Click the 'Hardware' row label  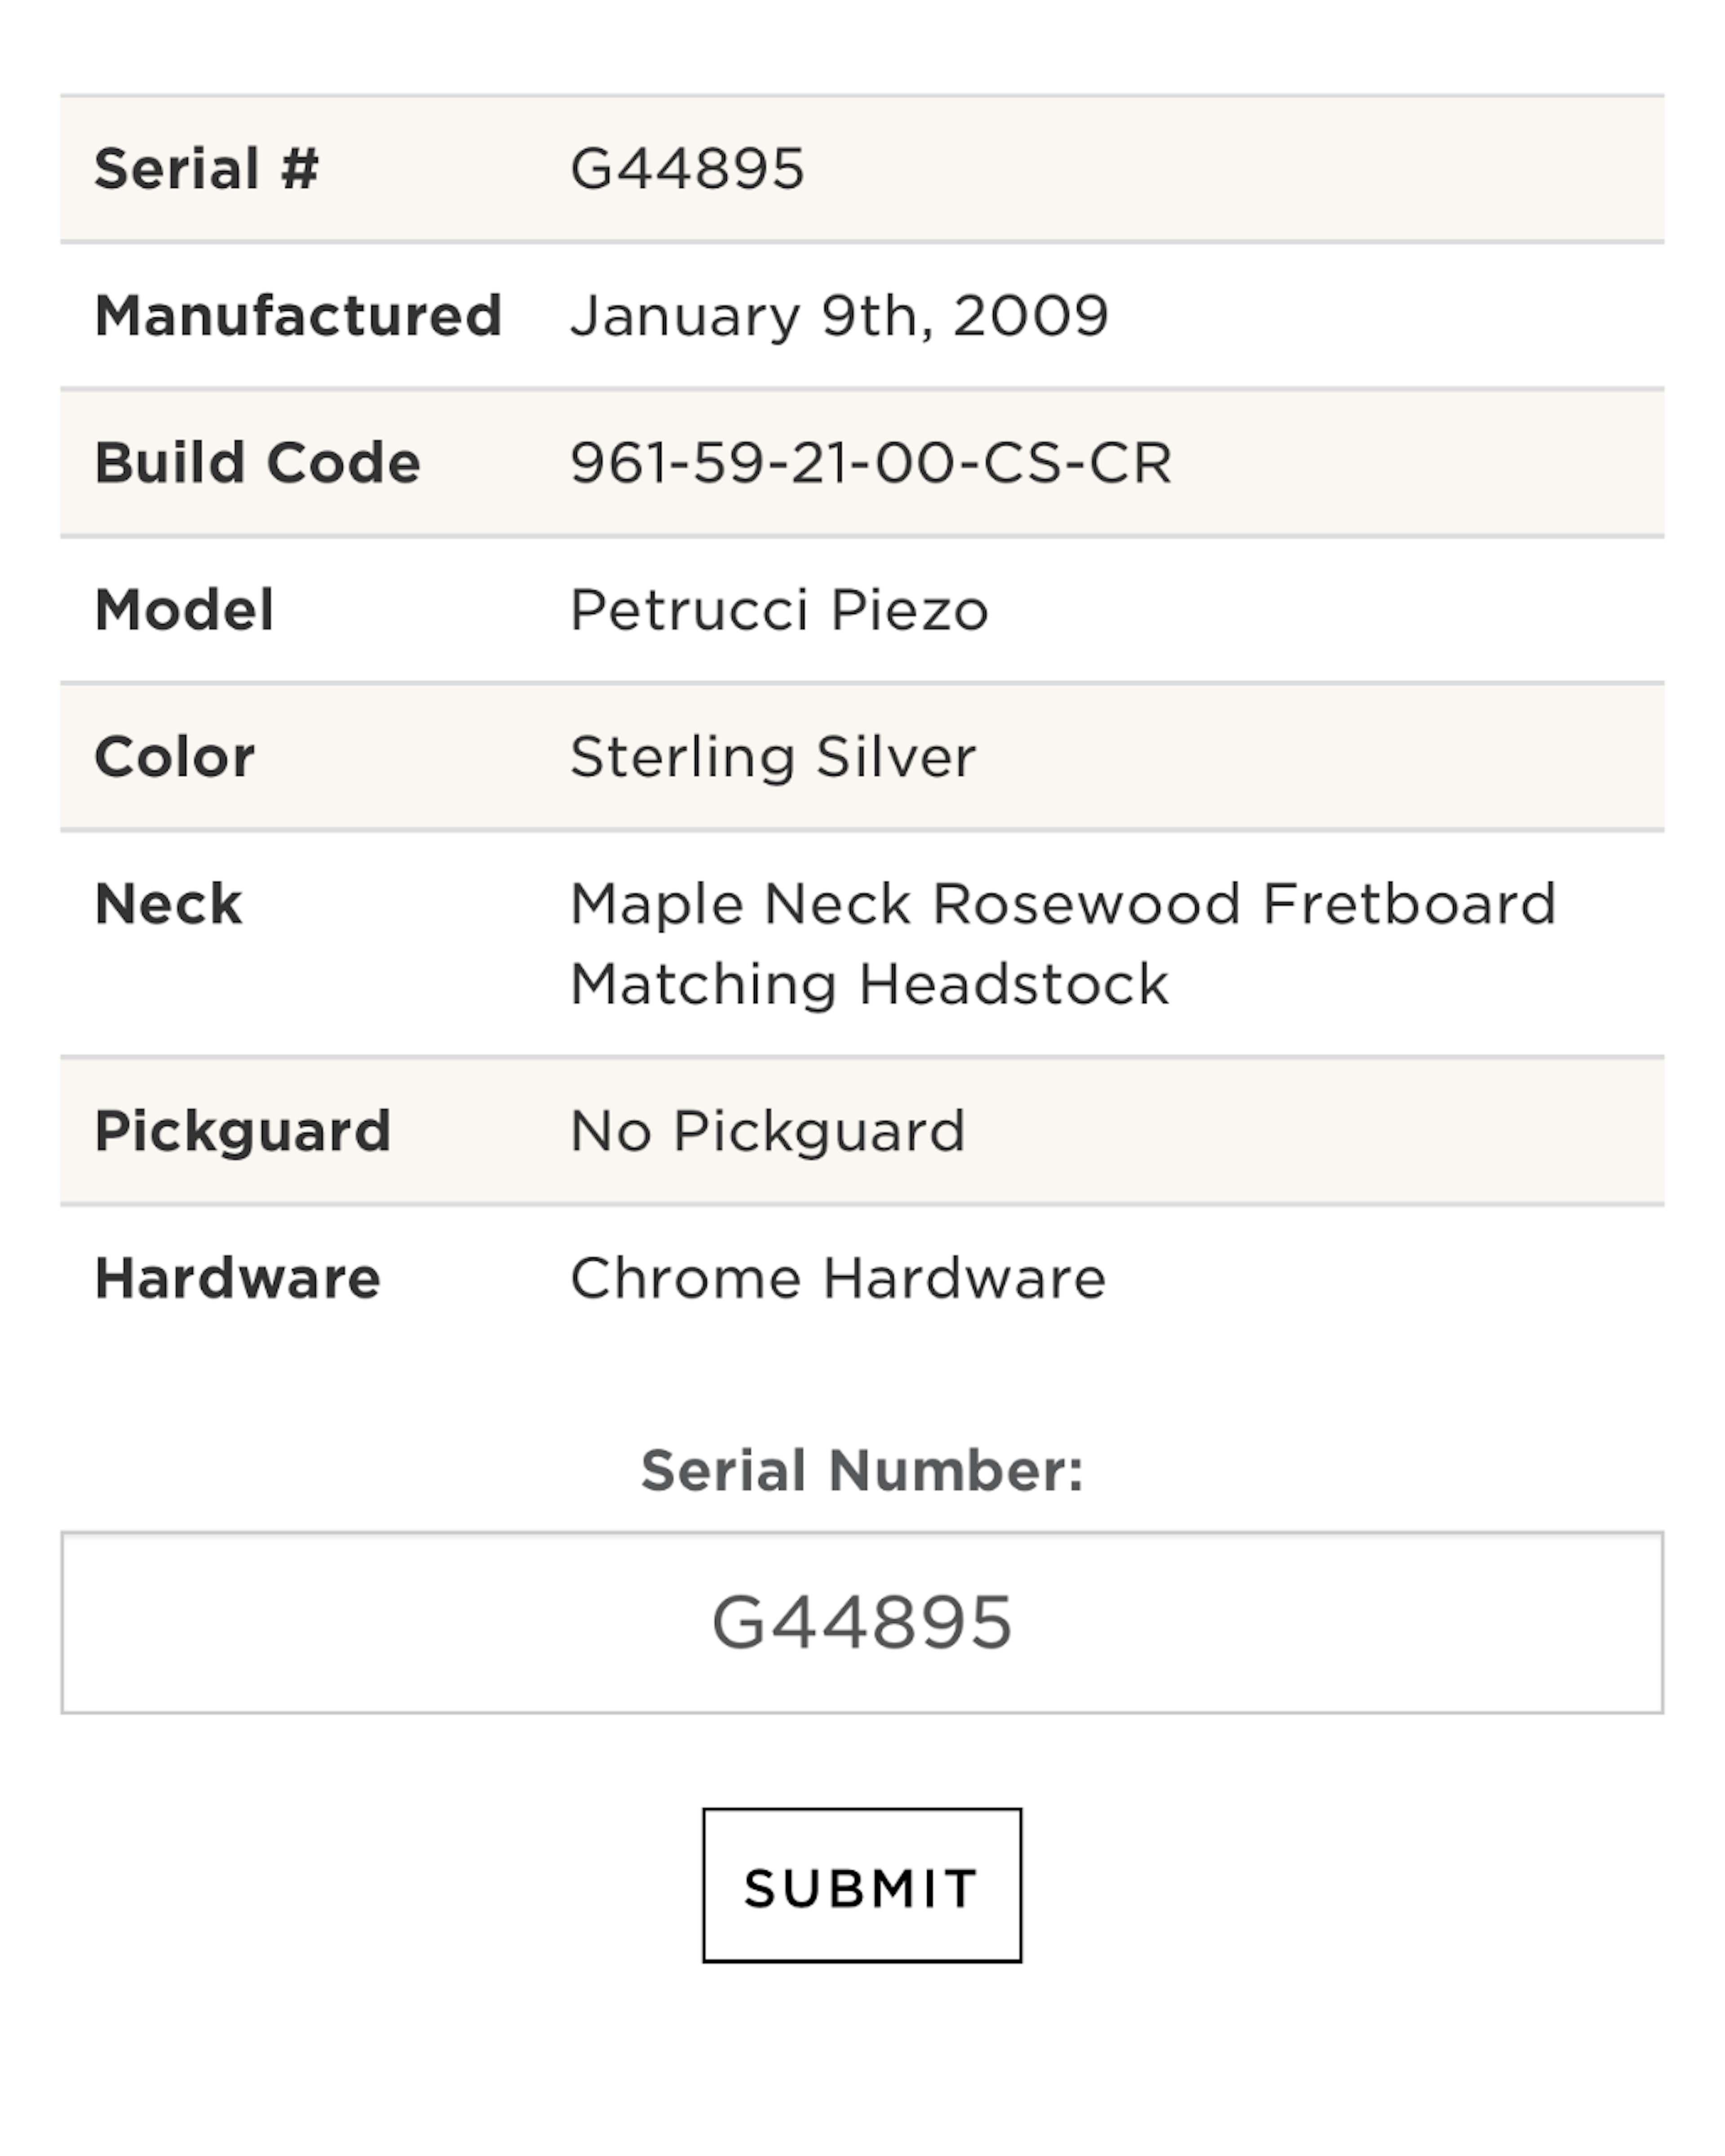(237, 1278)
